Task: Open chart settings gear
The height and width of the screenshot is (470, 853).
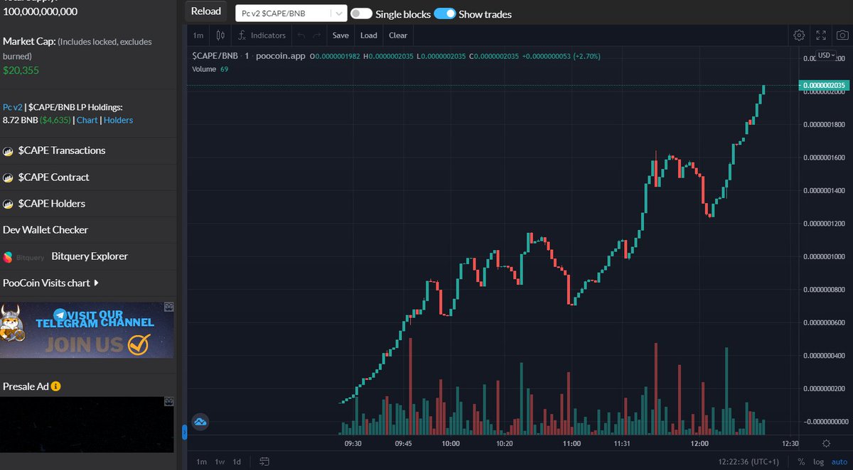Action: (799, 35)
